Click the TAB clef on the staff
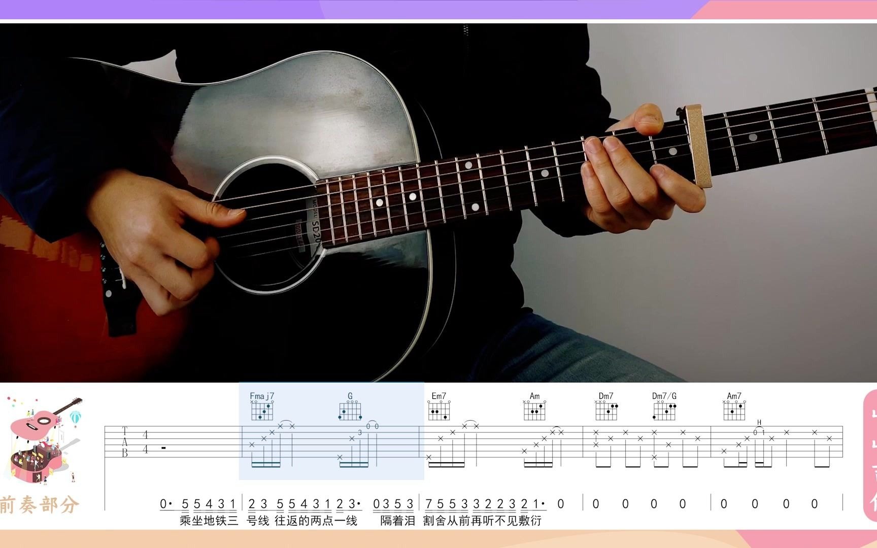This screenshot has width=877, height=548. [x=125, y=442]
